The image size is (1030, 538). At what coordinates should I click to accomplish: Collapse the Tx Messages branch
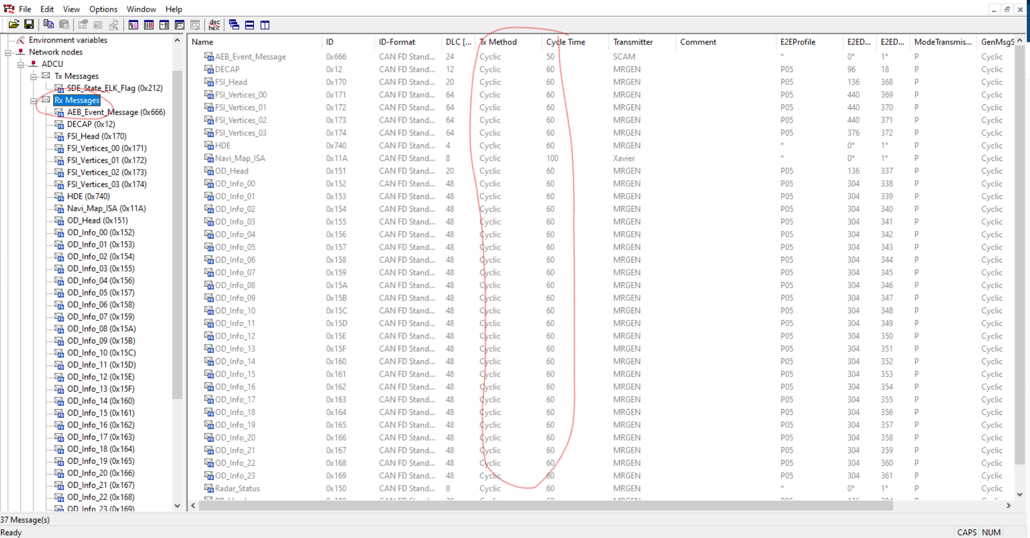34,76
